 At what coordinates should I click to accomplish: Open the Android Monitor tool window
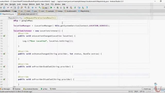pyautogui.click(x=31, y=89)
